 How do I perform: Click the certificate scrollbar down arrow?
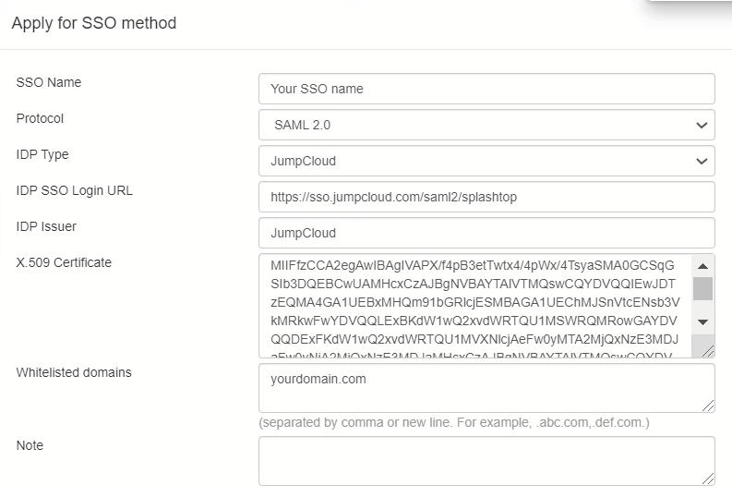pyautogui.click(x=702, y=321)
